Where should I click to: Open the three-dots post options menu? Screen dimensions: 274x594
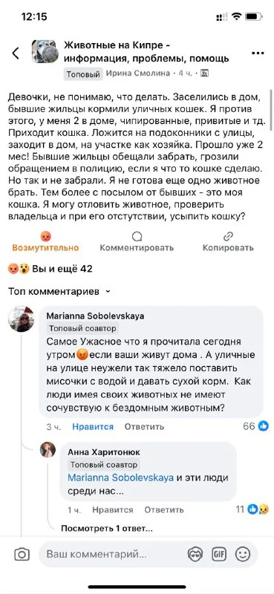click(x=258, y=53)
